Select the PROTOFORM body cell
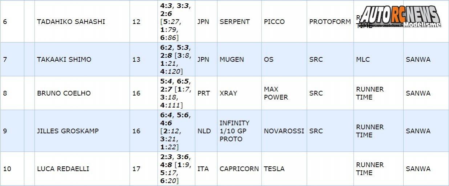The height and width of the screenshot is (186, 449). [x=330, y=21]
